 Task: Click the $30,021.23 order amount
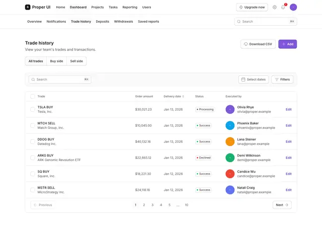tap(143, 110)
